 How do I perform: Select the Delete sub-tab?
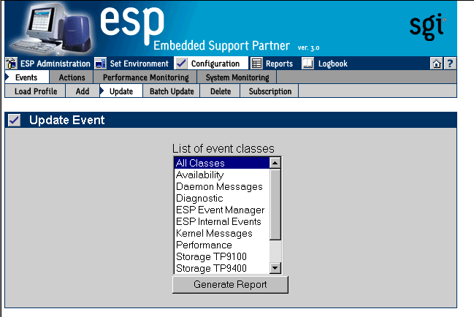click(221, 91)
